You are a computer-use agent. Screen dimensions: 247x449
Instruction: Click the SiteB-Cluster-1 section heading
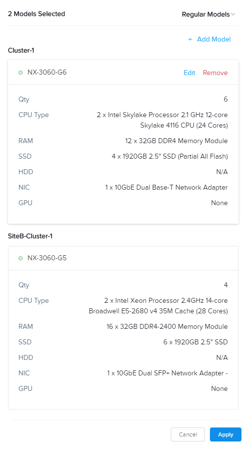tap(30, 236)
